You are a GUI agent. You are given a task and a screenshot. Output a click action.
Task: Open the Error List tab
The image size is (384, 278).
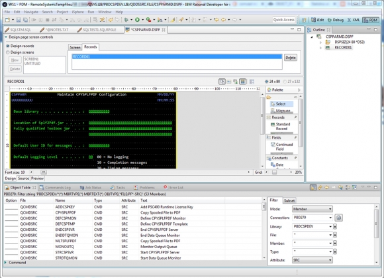tap(173, 188)
